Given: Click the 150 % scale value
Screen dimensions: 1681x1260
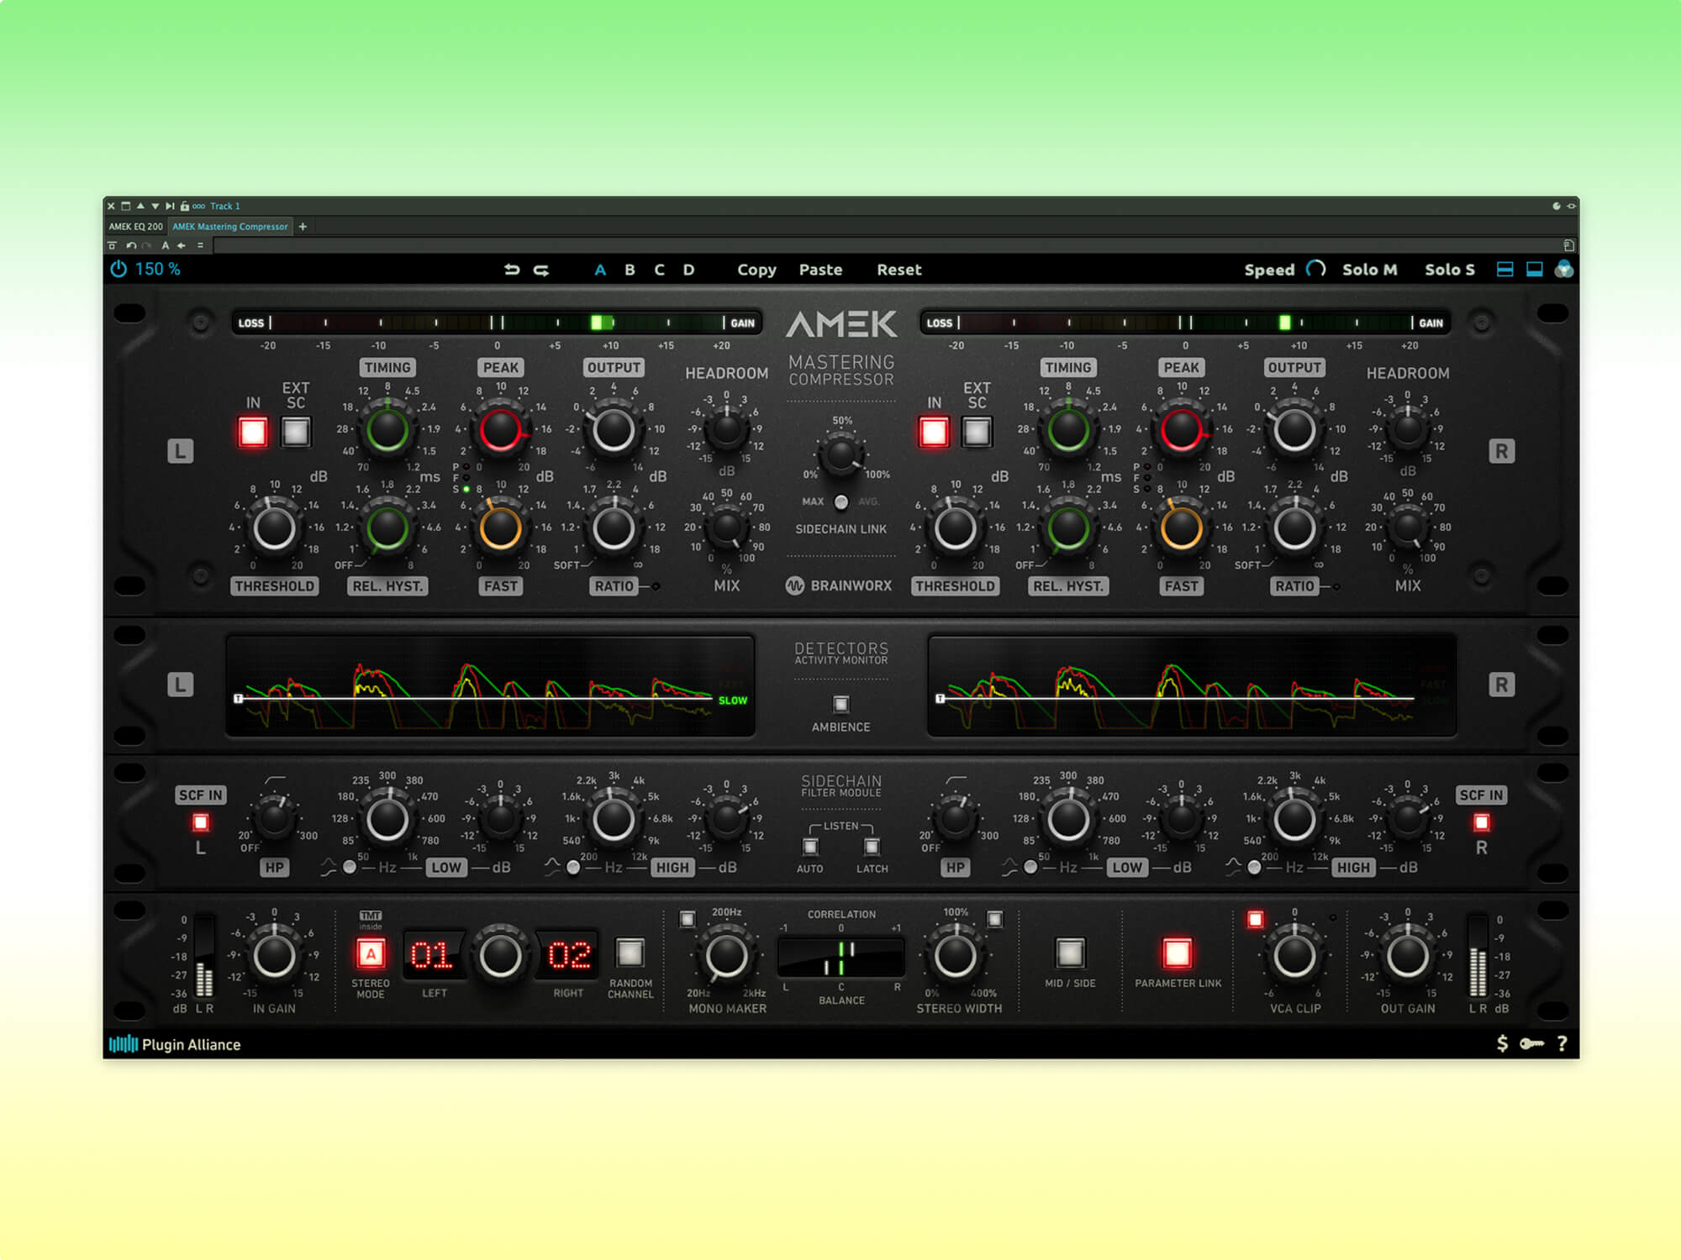Looking at the screenshot, I should click(x=158, y=269).
